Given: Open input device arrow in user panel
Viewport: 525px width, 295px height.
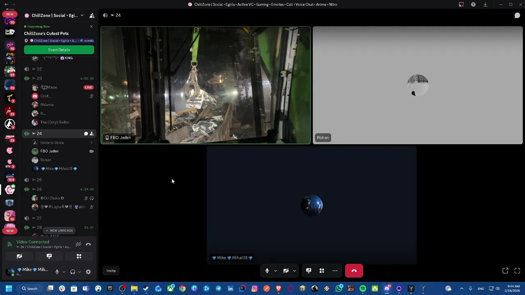Looking at the screenshot, I should [x=64, y=272].
